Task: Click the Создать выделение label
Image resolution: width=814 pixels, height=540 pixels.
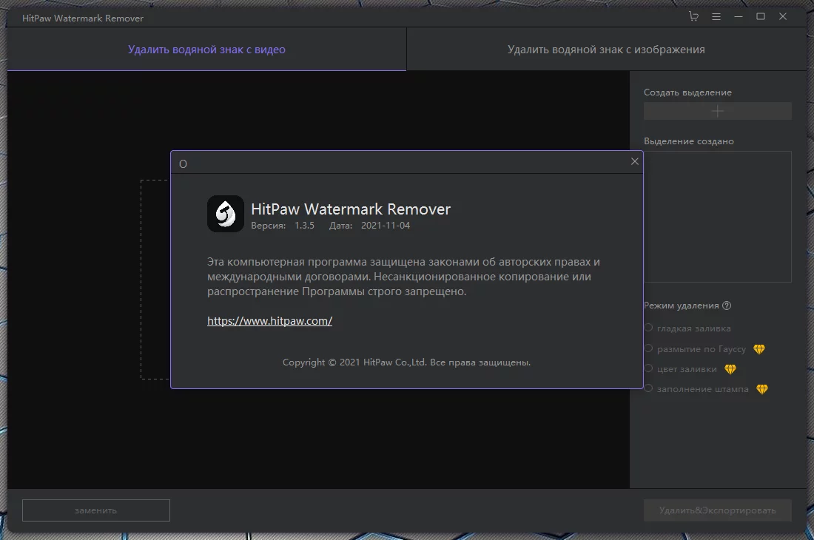Action: [687, 92]
